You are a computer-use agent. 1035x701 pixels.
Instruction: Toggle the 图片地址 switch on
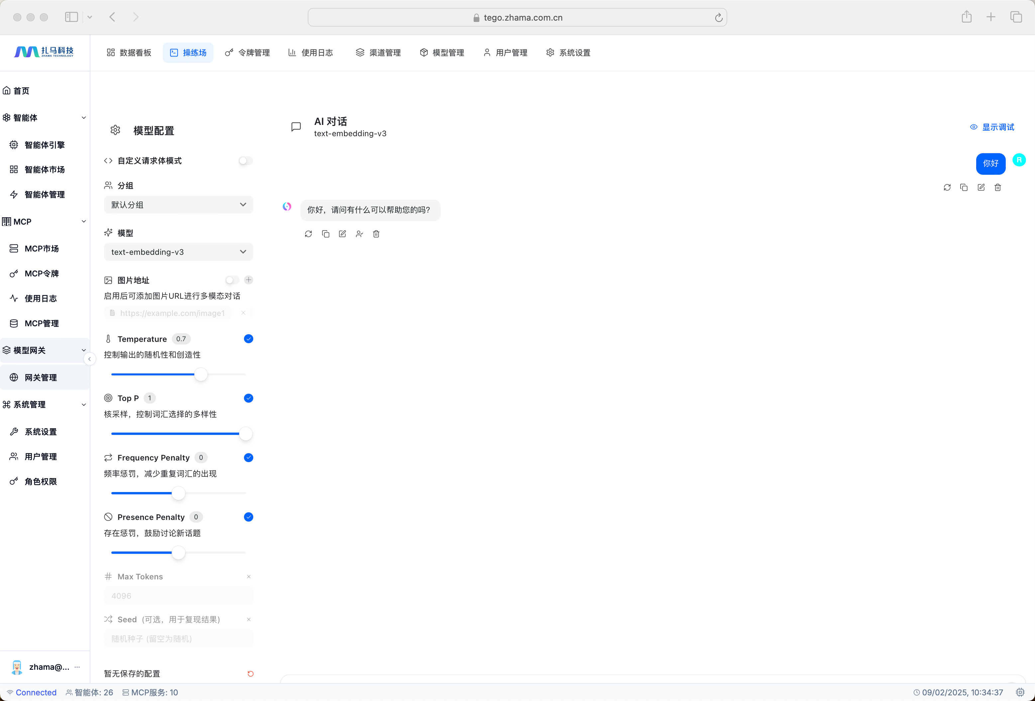(x=232, y=280)
